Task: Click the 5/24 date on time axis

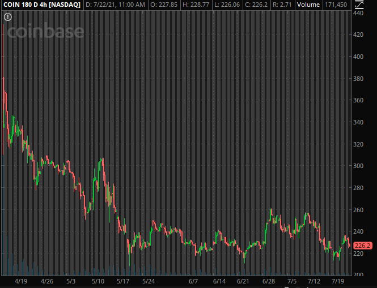Action: (149, 281)
